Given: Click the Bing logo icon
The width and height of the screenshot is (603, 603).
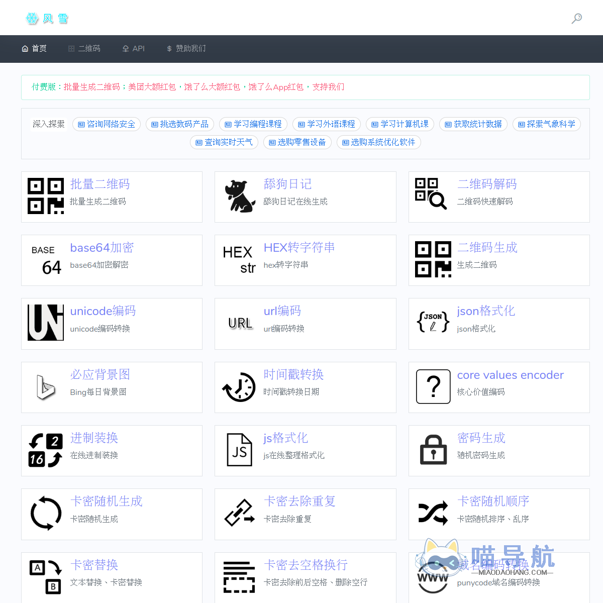Looking at the screenshot, I should pyautogui.click(x=46, y=387).
